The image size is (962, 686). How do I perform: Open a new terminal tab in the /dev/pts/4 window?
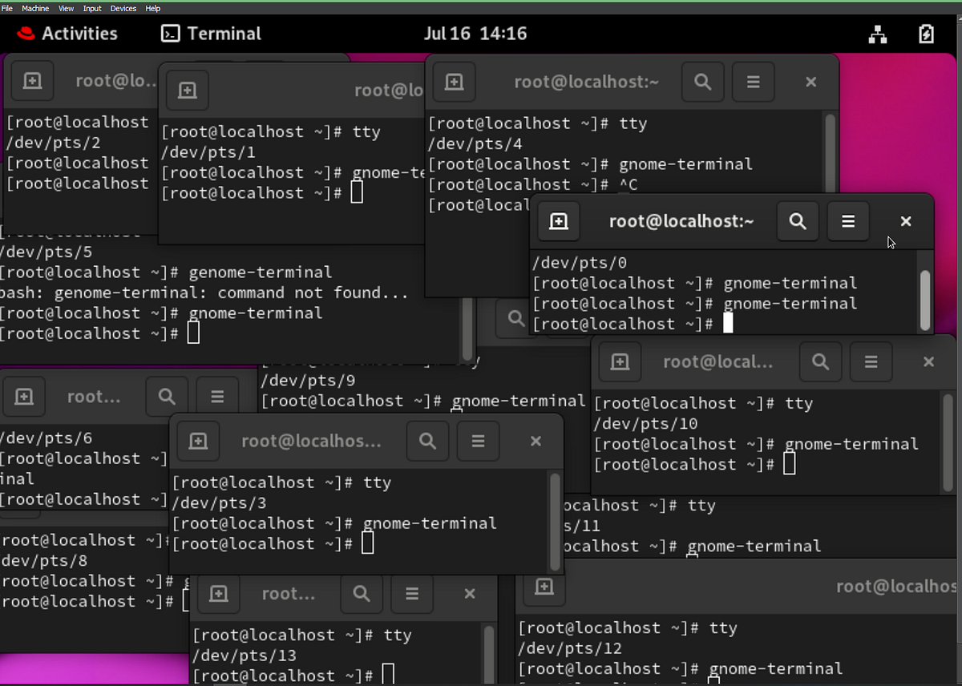454,82
